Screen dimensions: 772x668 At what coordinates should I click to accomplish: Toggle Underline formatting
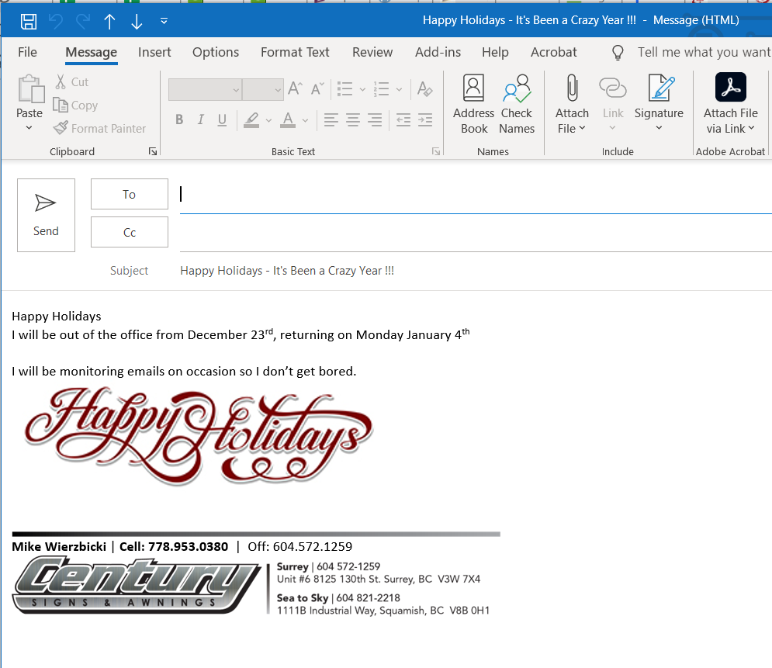pyautogui.click(x=222, y=119)
